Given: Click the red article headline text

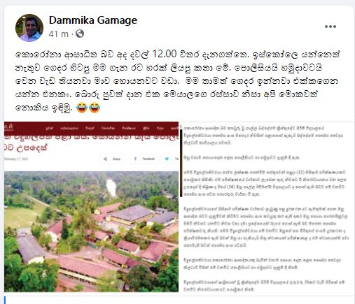Looking at the screenshot, I should pos(91,143).
